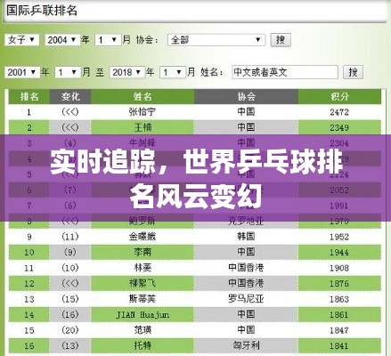Click the 积分 column header

pyautogui.click(x=339, y=96)
